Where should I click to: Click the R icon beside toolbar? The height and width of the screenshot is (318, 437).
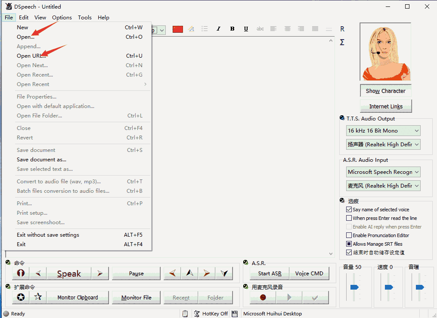pos(342,29)
